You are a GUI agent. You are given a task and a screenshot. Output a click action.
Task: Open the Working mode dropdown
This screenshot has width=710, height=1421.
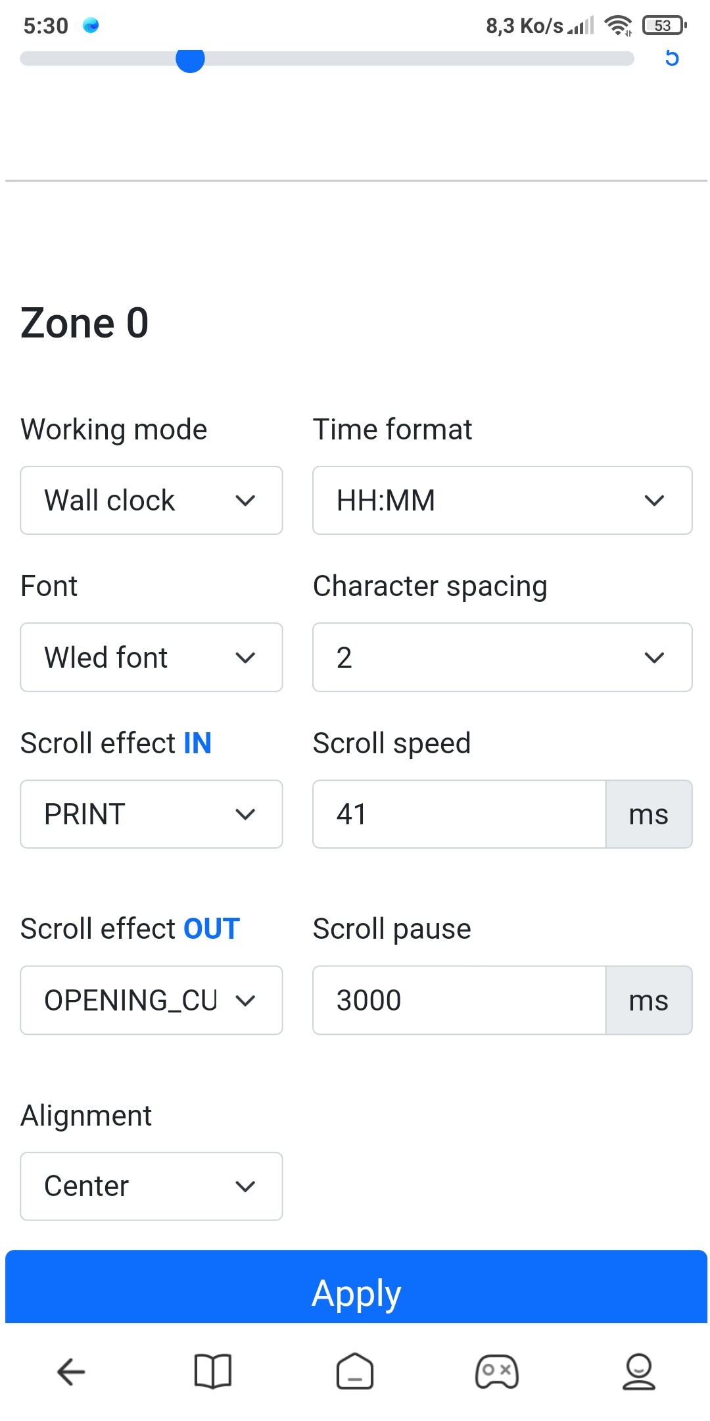(x=151, y=500)
